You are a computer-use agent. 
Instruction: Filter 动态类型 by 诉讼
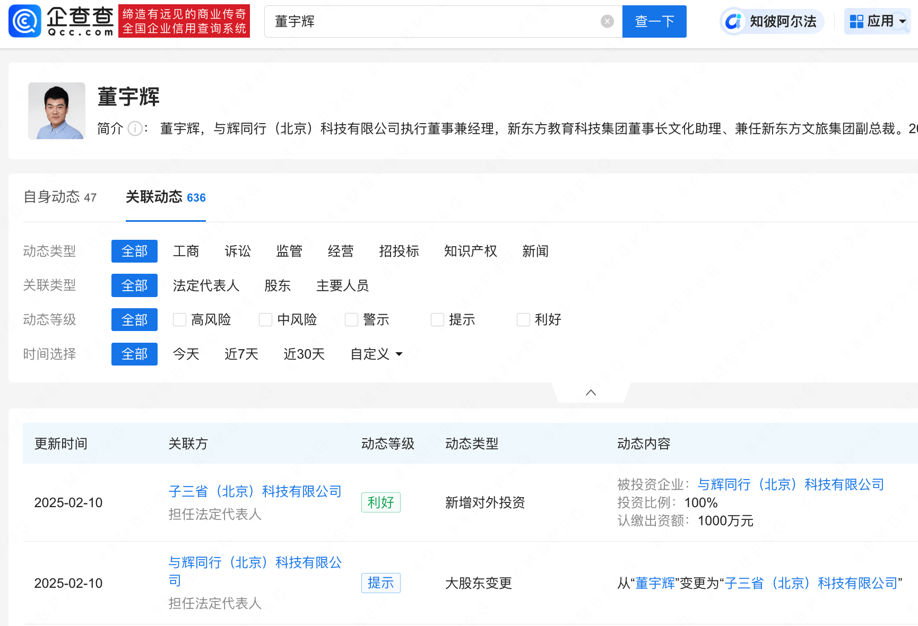pyautogui.click(x=237, y=251)
